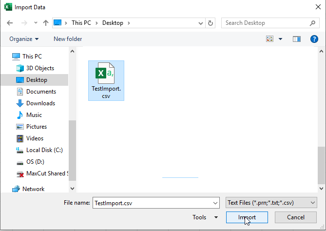Image resolution: width=326 pixels, height=231 pixels.
Task: Click the navigation pane scrollbar thumb
Action: point(72,151)
